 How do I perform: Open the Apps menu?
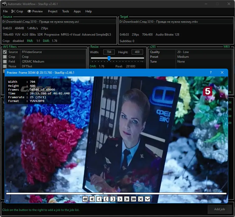77,11
